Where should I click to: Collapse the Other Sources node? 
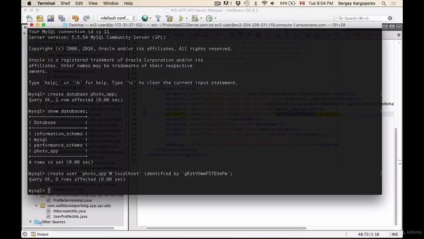pyautogui.click(x=30, y=222)
